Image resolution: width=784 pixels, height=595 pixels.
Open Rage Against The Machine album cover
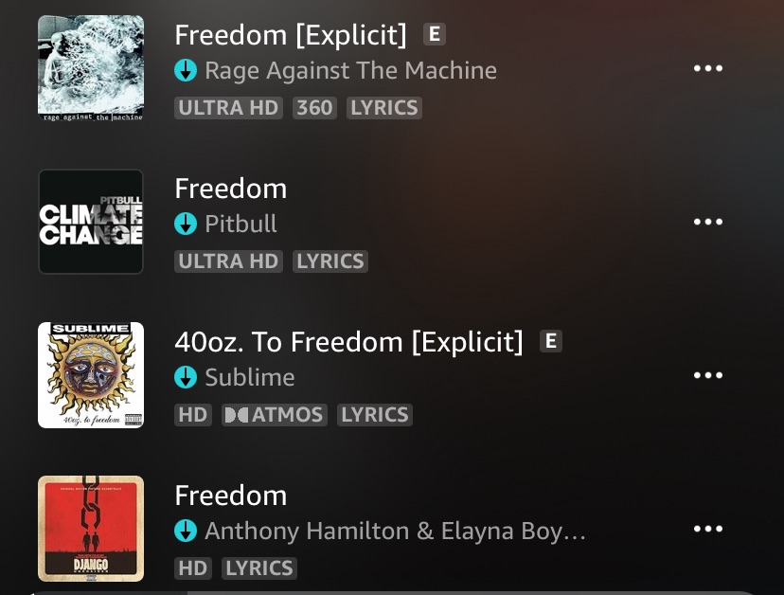[91, 68]
